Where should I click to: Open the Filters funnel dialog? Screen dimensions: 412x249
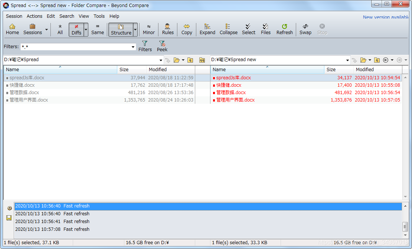point(145,46)
